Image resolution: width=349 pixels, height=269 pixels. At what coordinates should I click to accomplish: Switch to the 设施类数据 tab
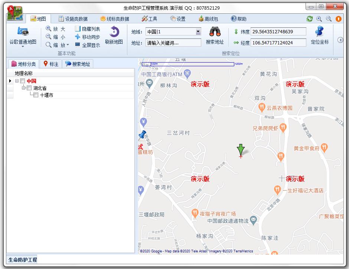pyautogui.click(x=73, y=19)
